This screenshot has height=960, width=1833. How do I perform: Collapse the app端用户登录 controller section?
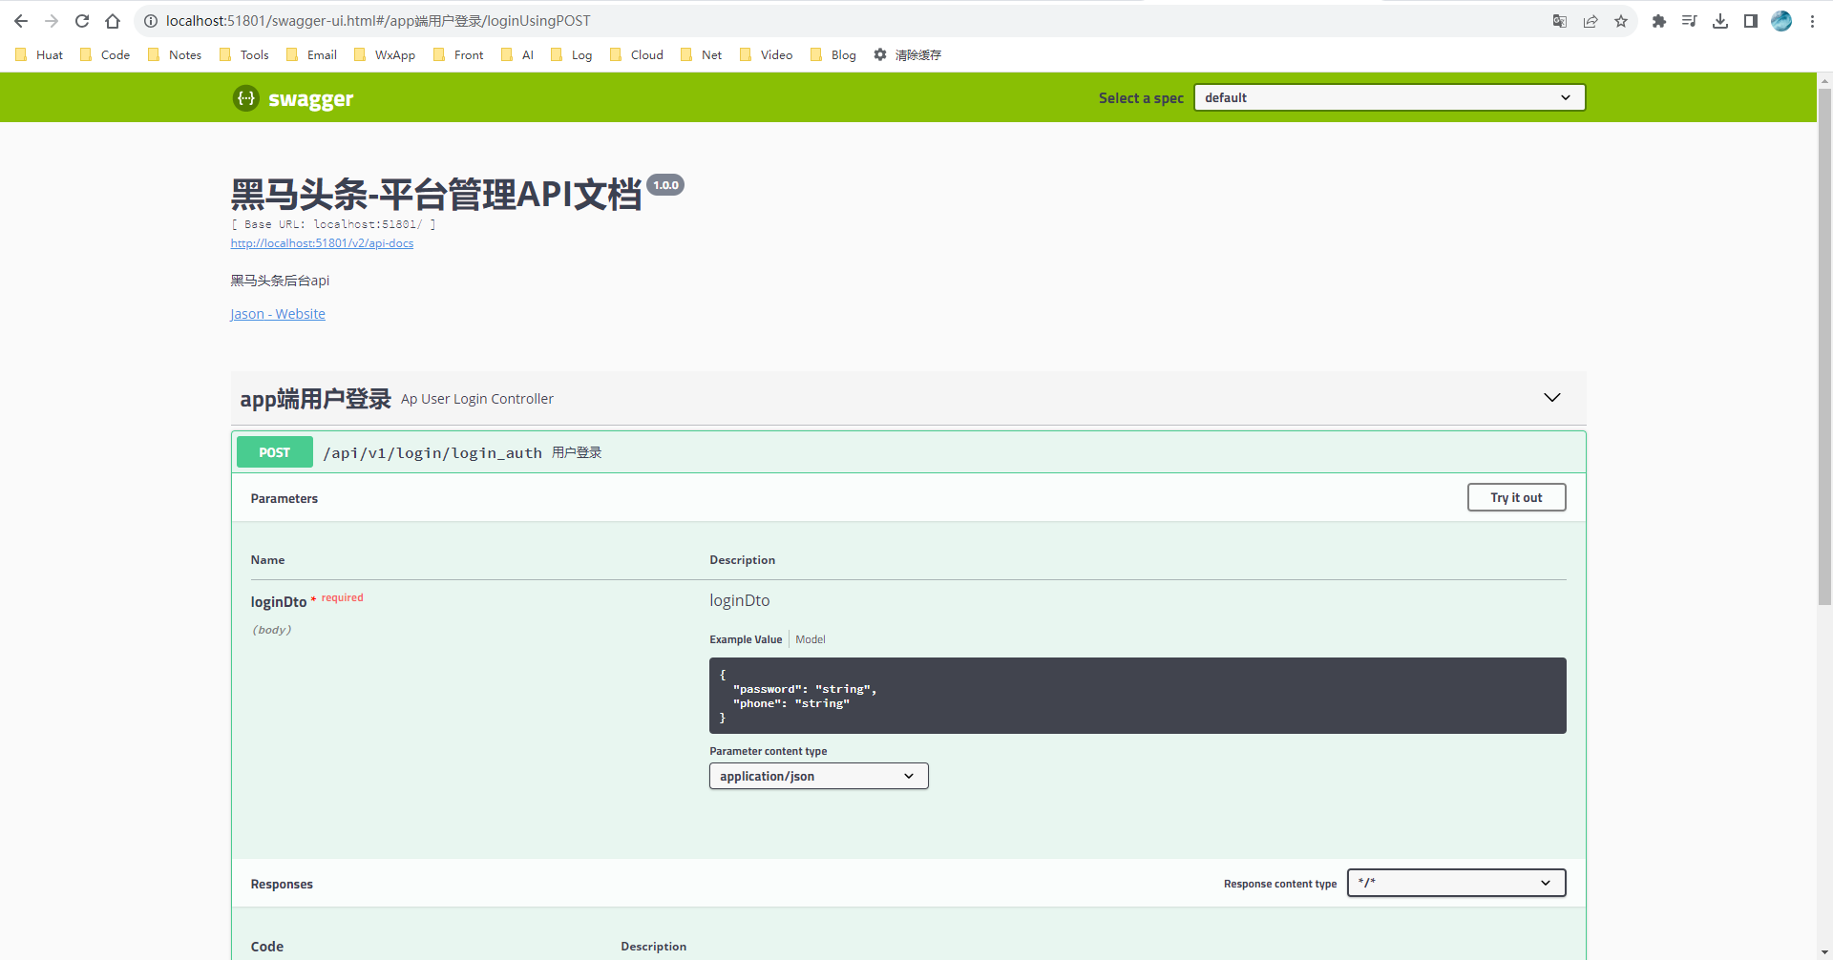tap(1552, 398)
